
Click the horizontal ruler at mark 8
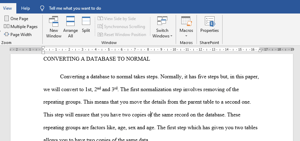[x=148, y=50]
